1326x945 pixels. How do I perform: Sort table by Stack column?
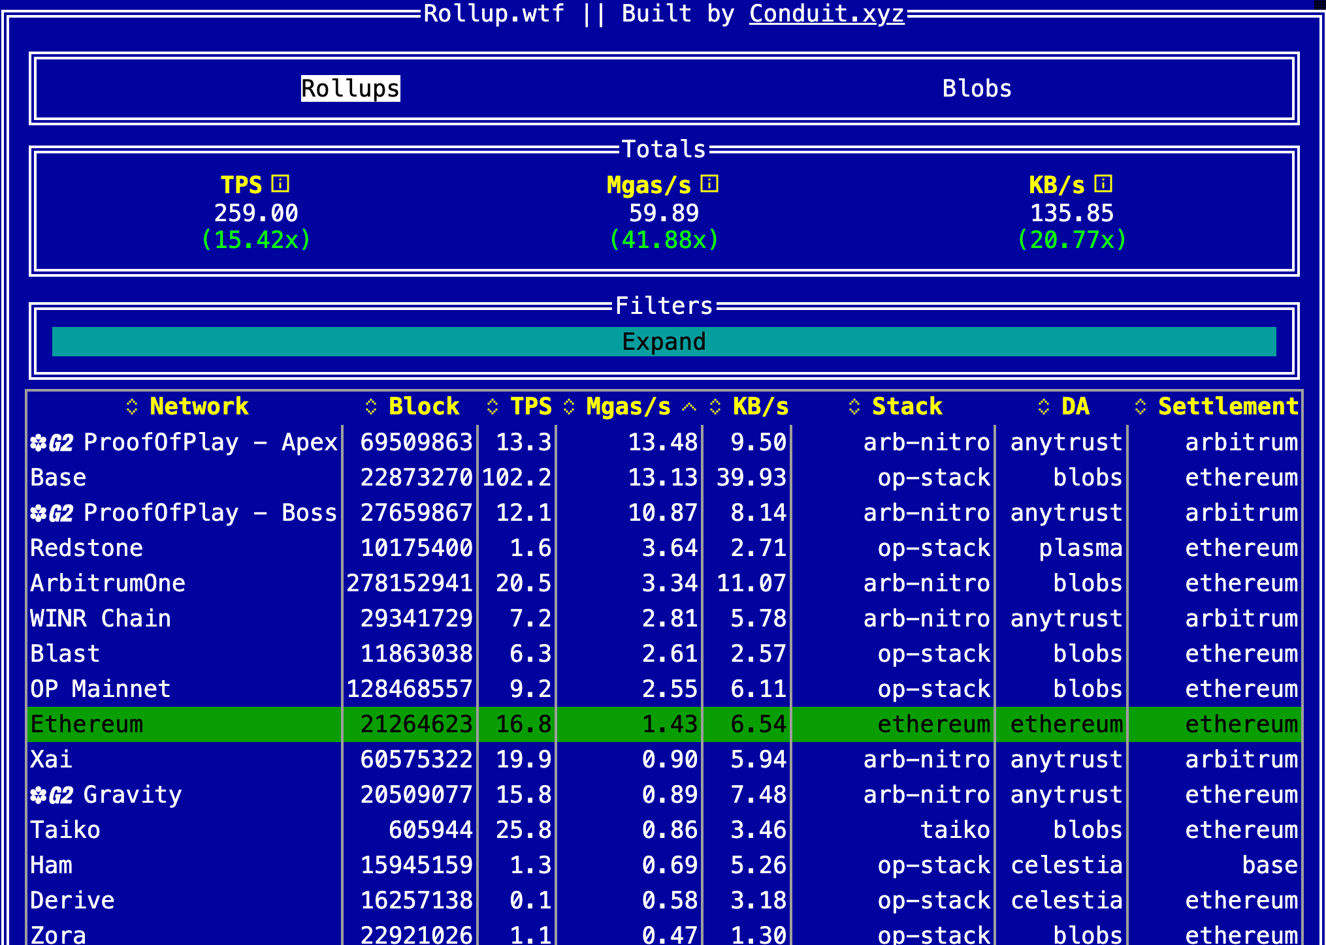pyautogui.click(x=895, y=407)
